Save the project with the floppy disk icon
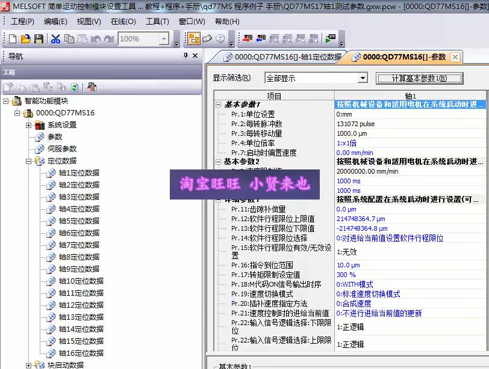This screenshot has height=369, width=489. (39, 39)
